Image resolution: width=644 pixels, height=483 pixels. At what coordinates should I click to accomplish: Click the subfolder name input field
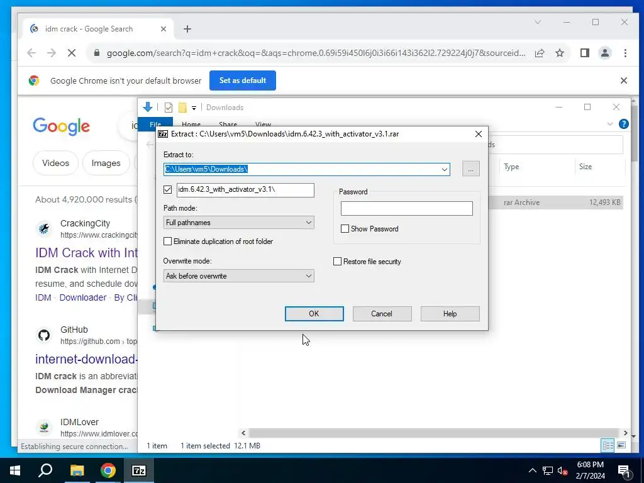[x=245, y=190]
